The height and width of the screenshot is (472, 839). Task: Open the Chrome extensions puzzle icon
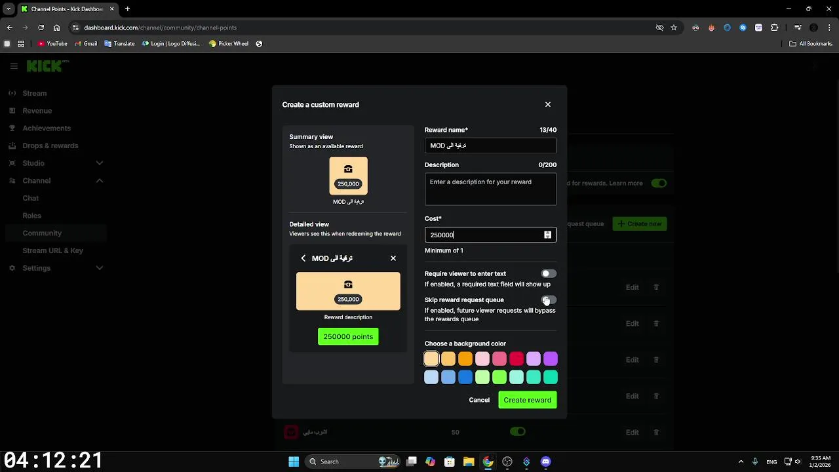click(775, 28)
